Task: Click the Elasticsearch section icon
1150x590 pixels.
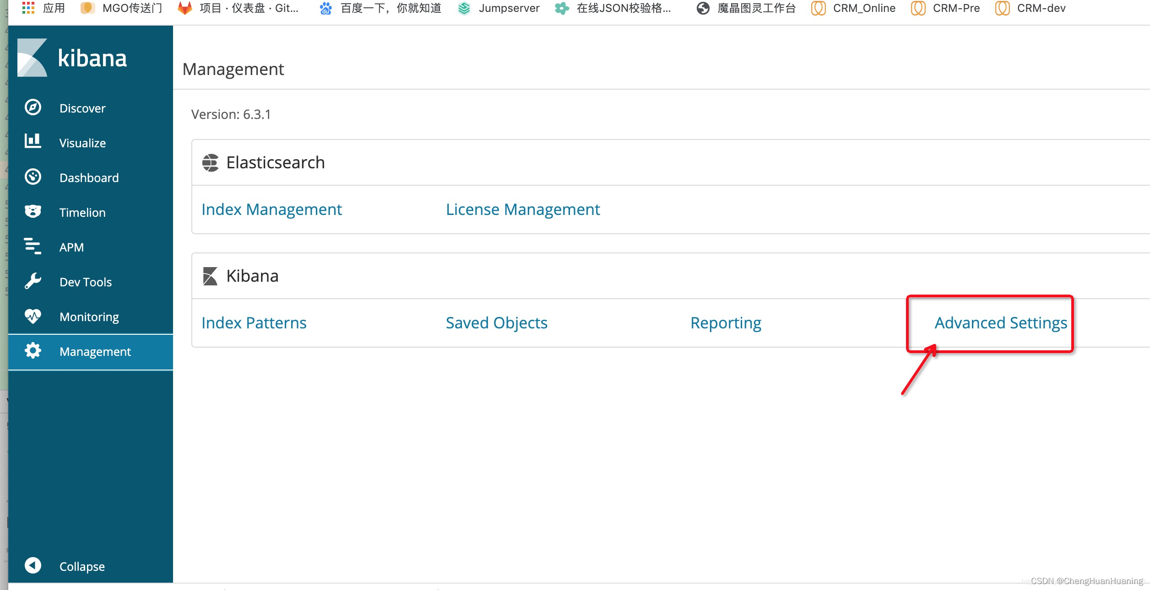Action: pyautogui.click(x=211, y=163)
